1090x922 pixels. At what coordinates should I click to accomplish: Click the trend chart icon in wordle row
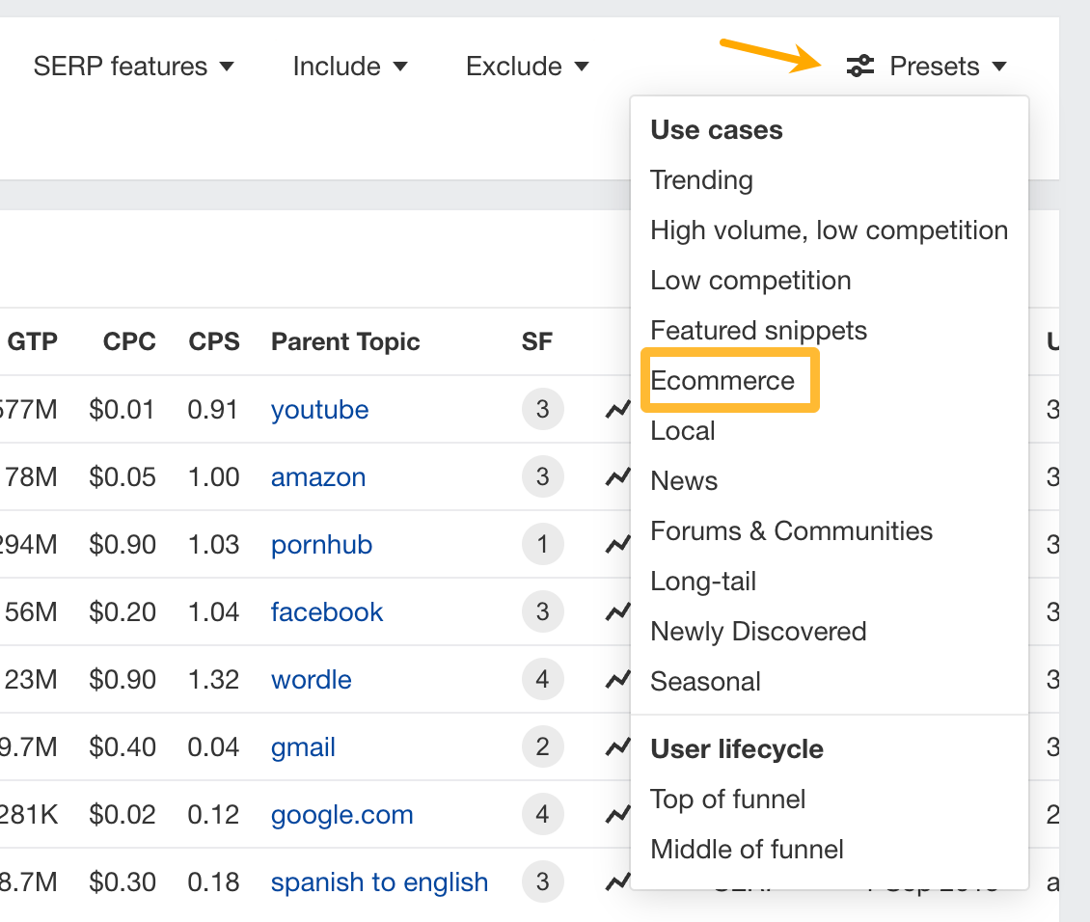pyautogui.click(x=617, y=680)
